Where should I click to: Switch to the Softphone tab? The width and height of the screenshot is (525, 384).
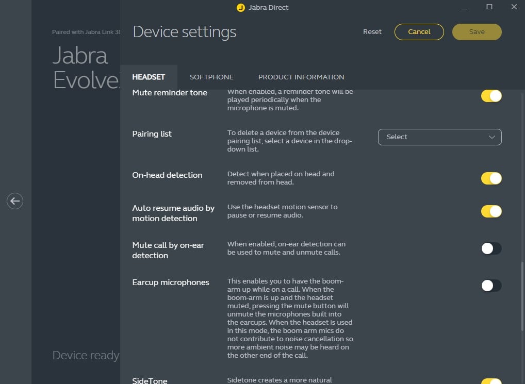click(x=211, y=77)
